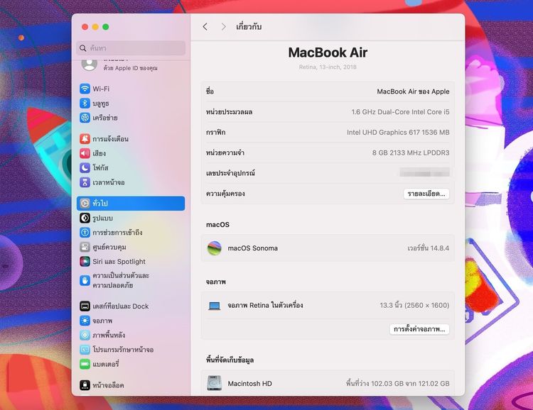Open Lock Screen (หน้าจอล็อค) padlock icon
Image resolution: width=533 pixels, height=410 pixels.
(85, 385)
